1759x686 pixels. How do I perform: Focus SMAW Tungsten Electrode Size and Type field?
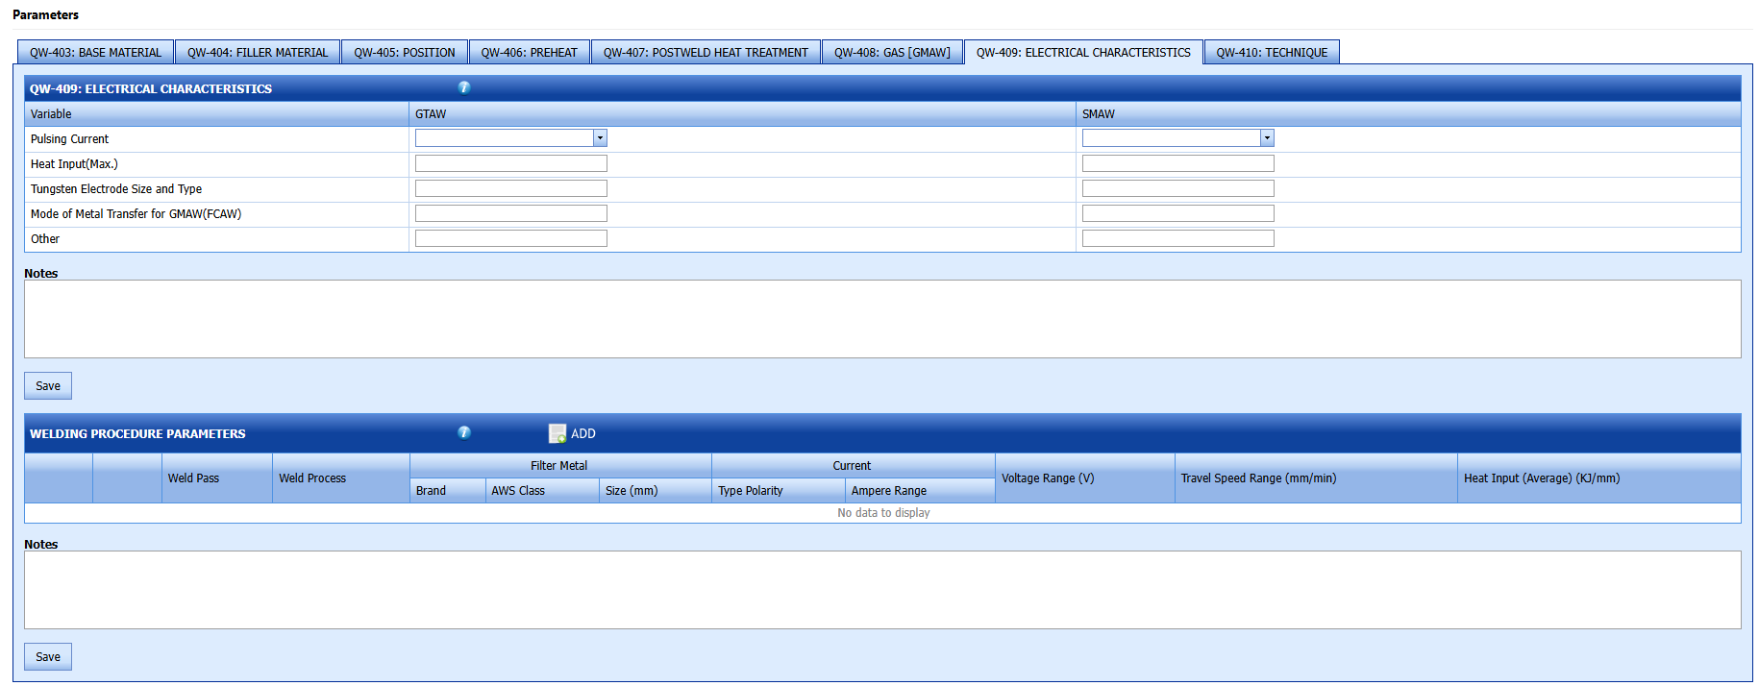[1177, 189]
